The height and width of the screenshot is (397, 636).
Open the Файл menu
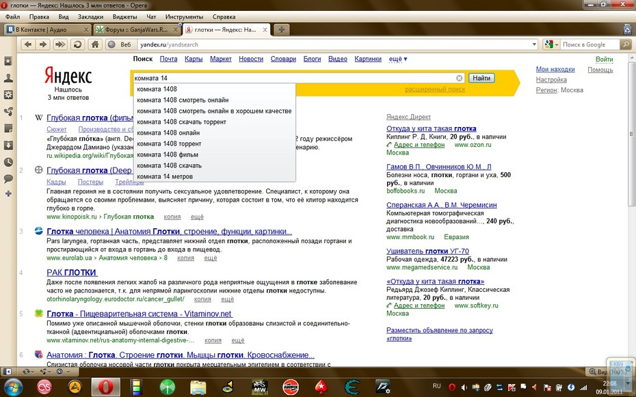tap(12, 17)
